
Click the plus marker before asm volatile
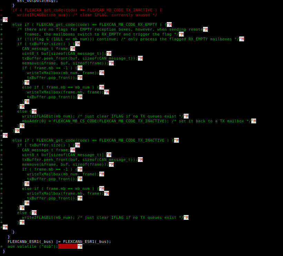pyautogui.click(x=2, y=246)
